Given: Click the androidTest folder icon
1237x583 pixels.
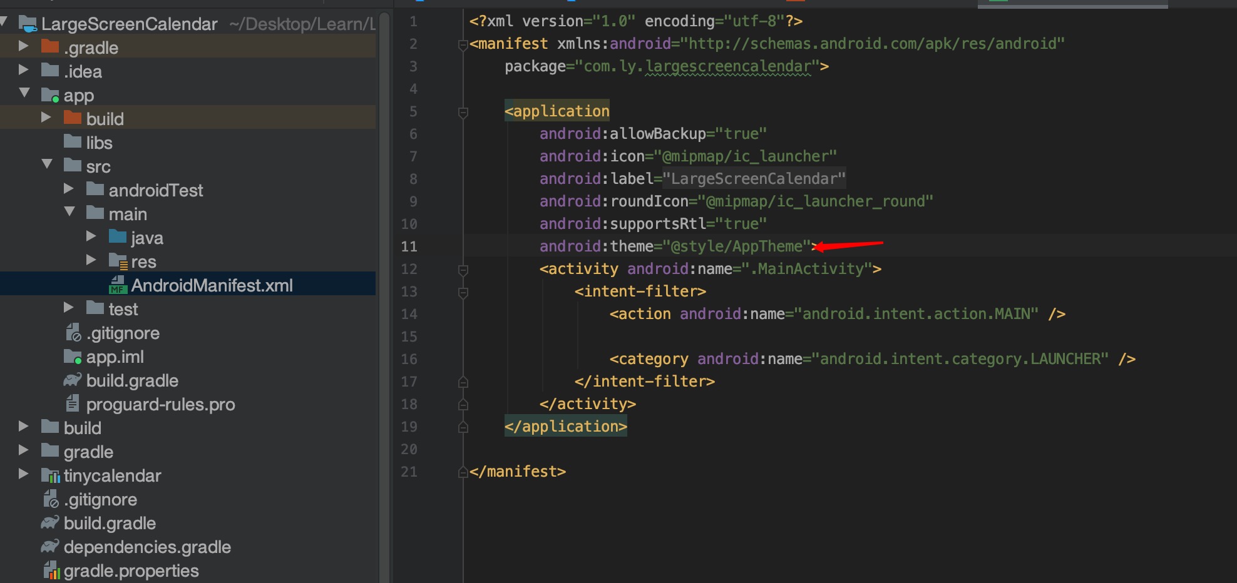Looking at the screenshot, I should [x=95, y=189].
